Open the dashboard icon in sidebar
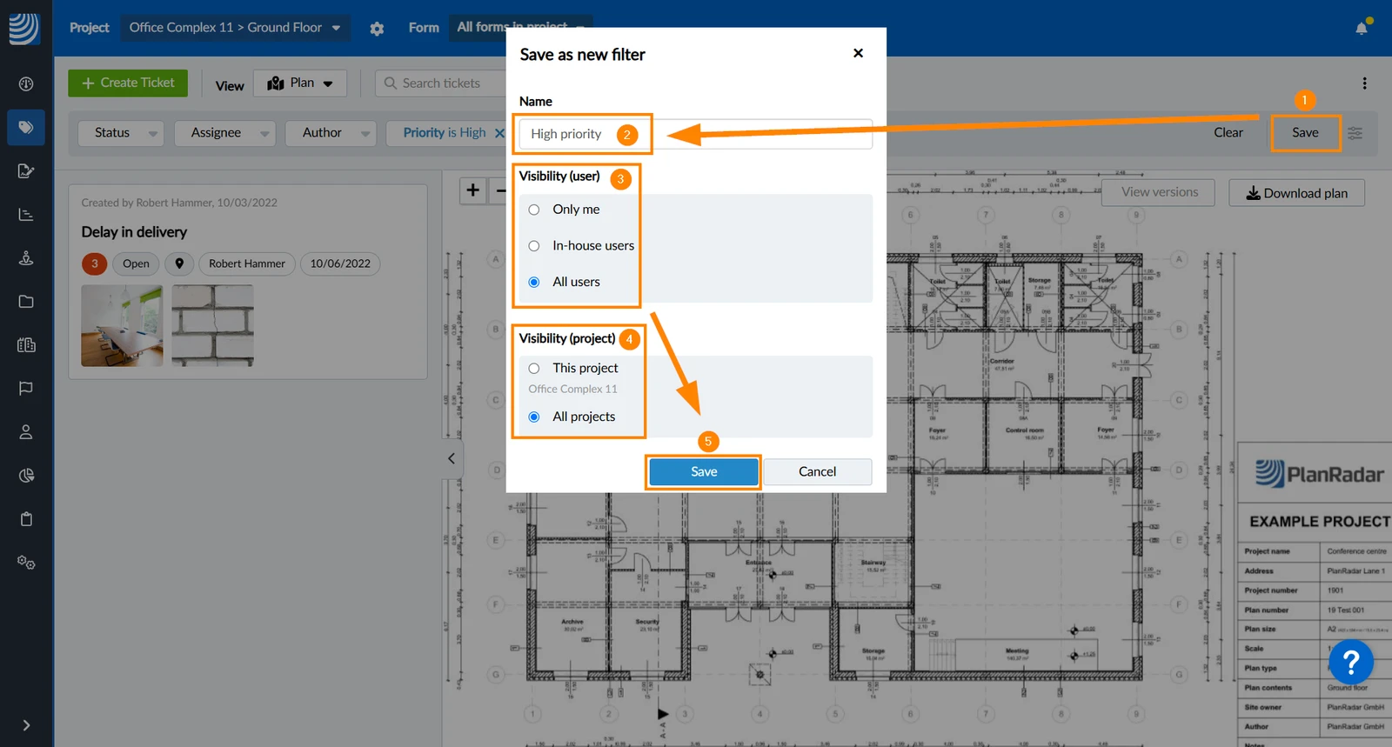 coord(26,83)
